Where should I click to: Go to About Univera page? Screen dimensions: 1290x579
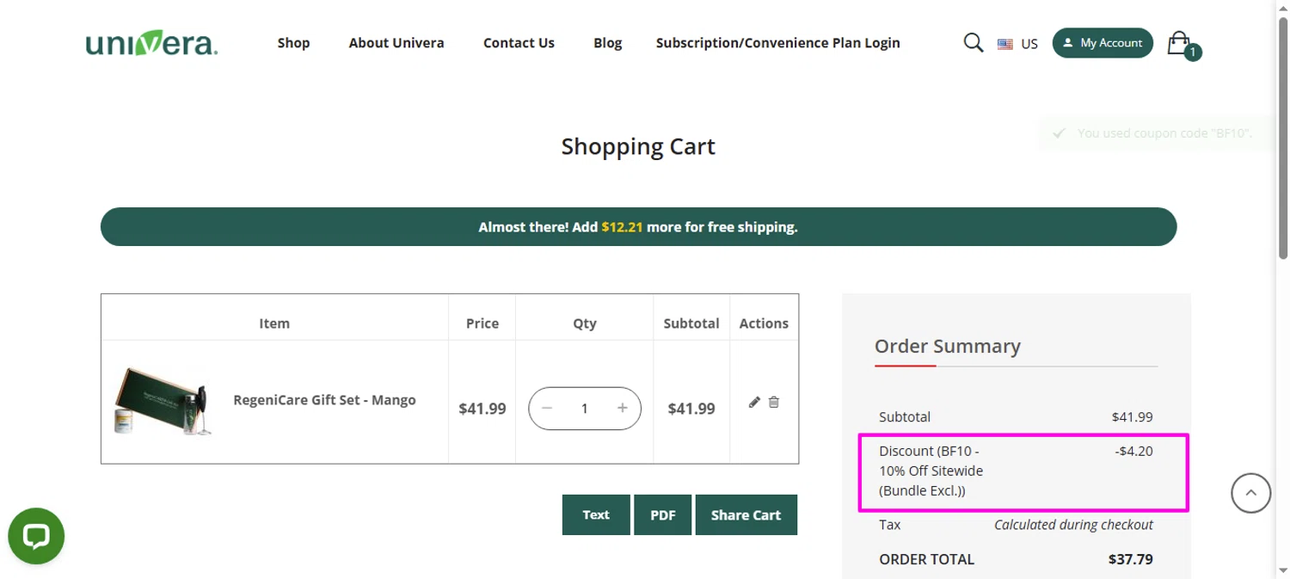coord(396,43)
